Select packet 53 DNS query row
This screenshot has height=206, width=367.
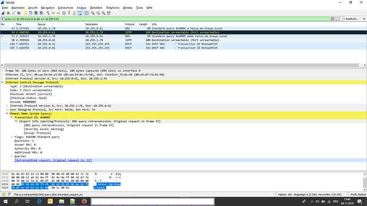pos(183,28)
